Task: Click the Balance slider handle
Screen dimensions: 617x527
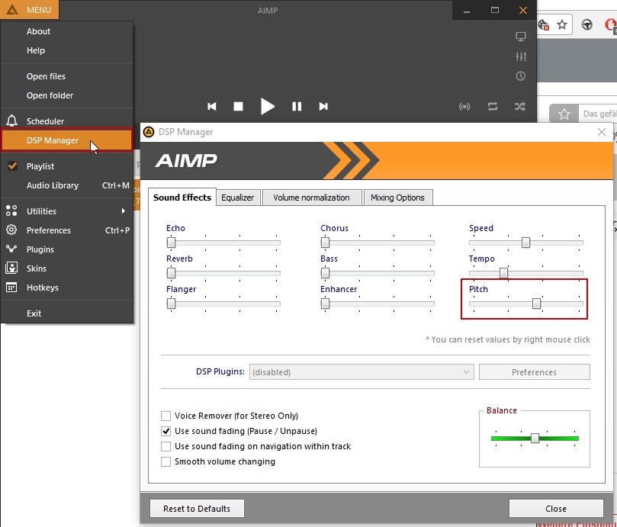Action: pos(535,438)
